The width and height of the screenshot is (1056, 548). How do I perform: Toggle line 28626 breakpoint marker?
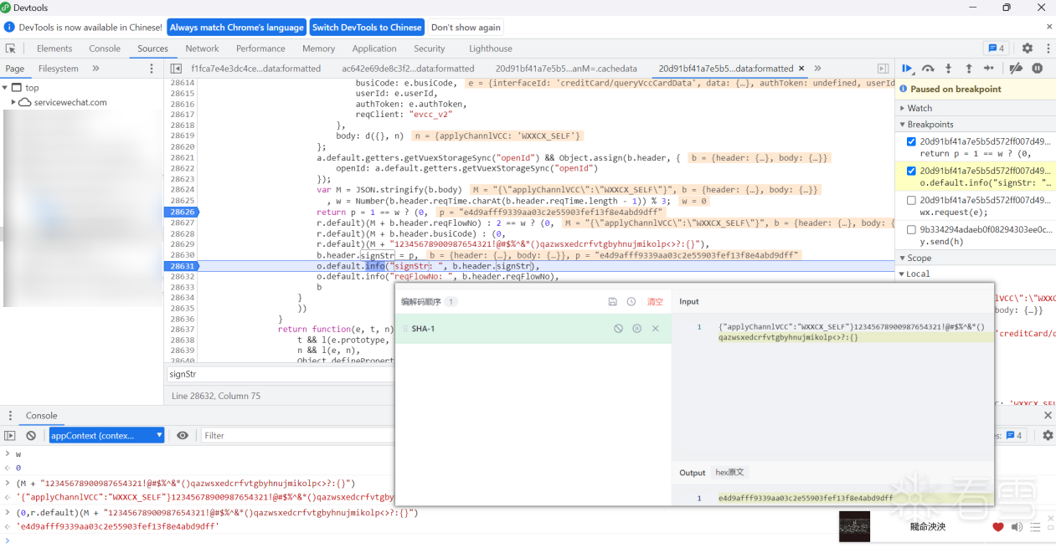coord(180,213)
